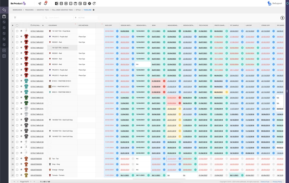This screenshot has height=183, width=289.
Task: Click the COLORWAY column header
Action: pyautogui.click(x=53, y=25)
